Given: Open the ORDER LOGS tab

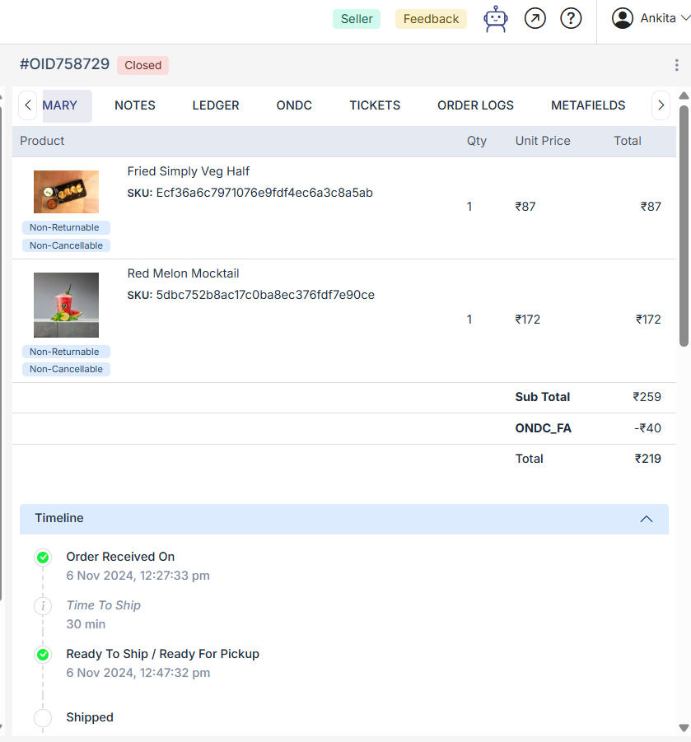Looking at the screenshot, I should click(x=475, y=105).
